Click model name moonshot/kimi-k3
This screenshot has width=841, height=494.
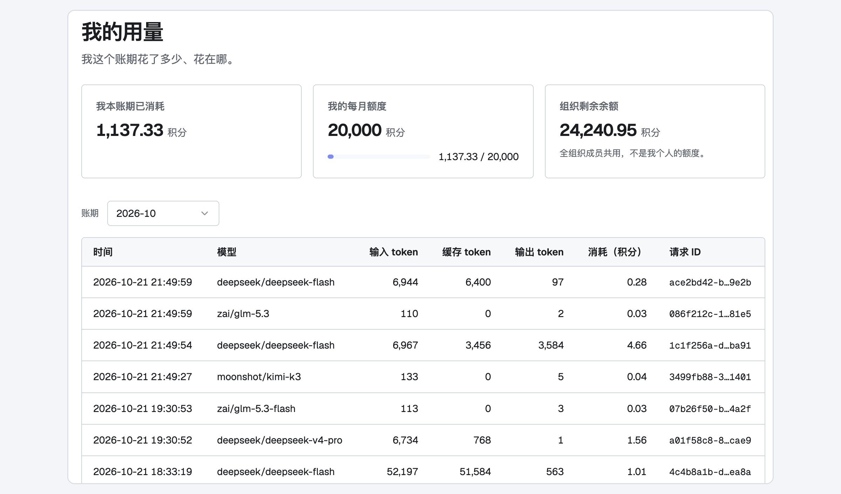pyautogui.click(x=259, y=377)
